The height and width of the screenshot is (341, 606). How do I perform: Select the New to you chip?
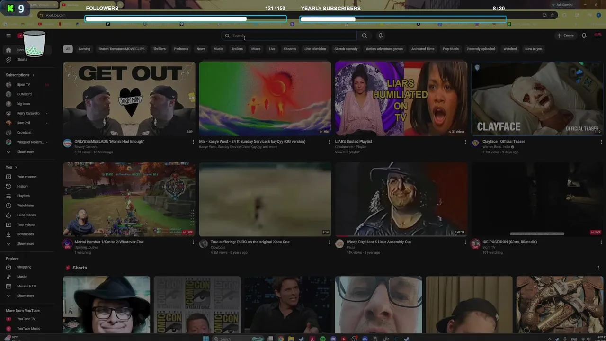[x=534, y=49]
